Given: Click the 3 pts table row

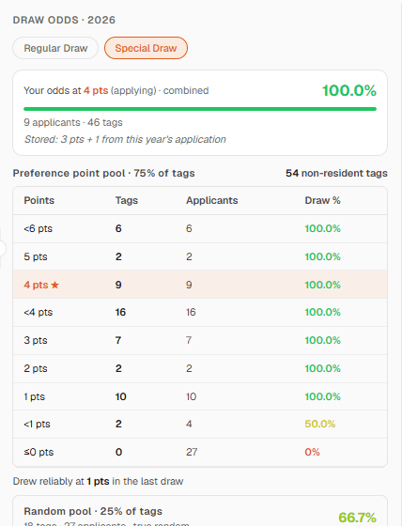Looking at the screenshot, I should tap(200, 340).
